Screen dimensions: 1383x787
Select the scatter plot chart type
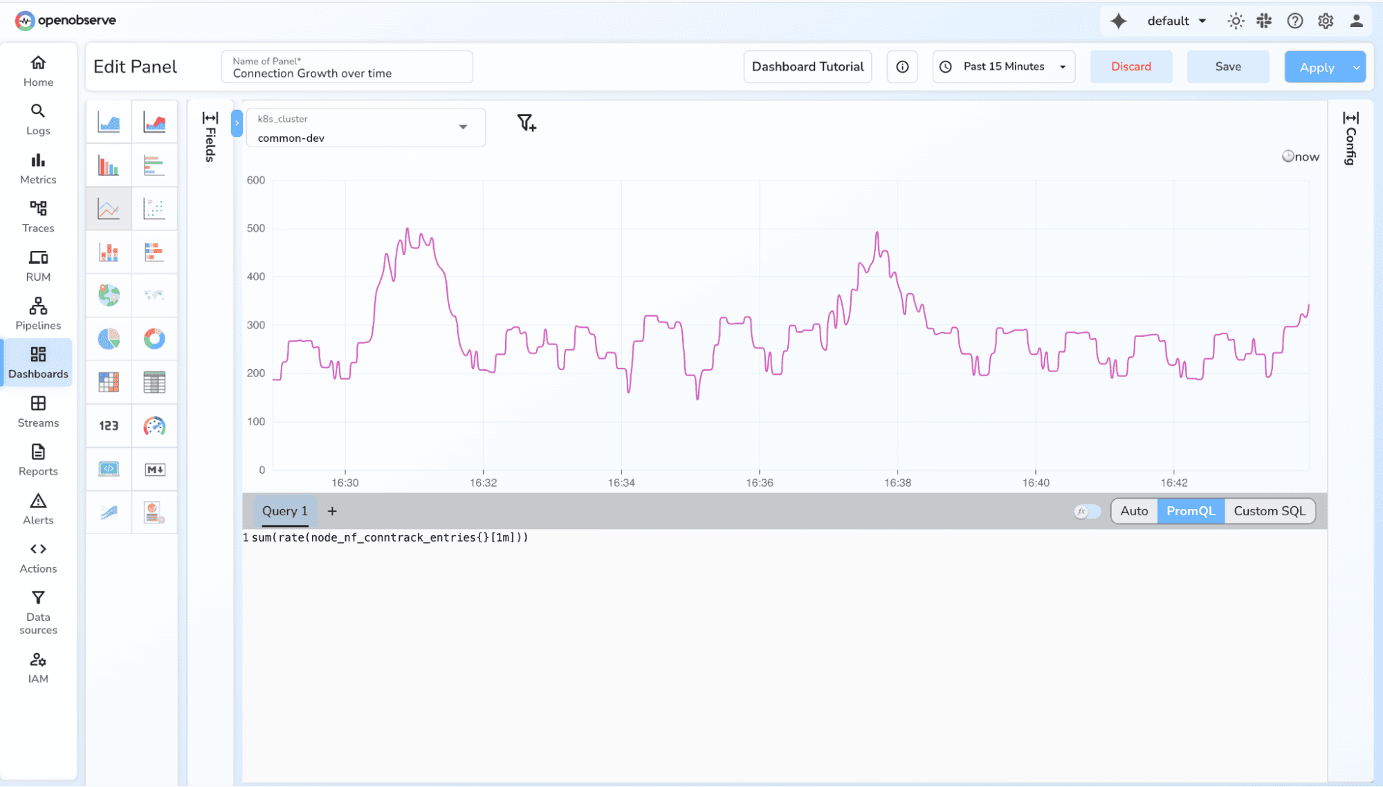pyautogui.click(x=154, y=208)
